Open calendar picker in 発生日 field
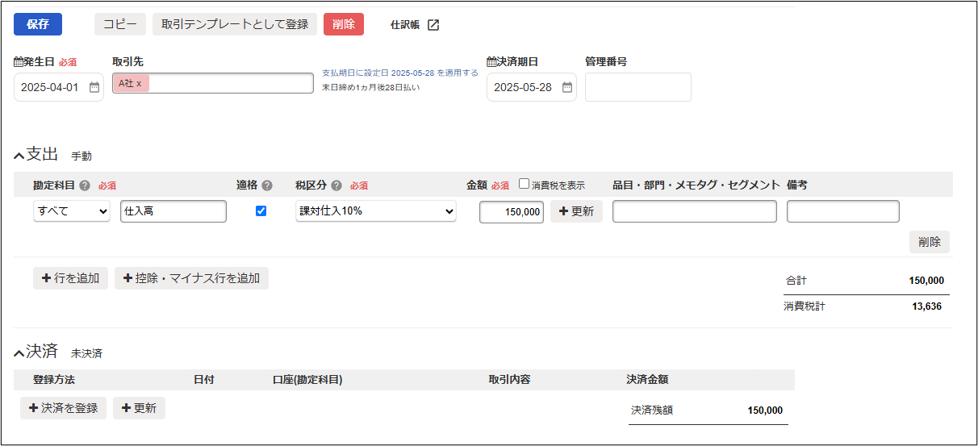978x446 pixels. [x=94, y=87]
